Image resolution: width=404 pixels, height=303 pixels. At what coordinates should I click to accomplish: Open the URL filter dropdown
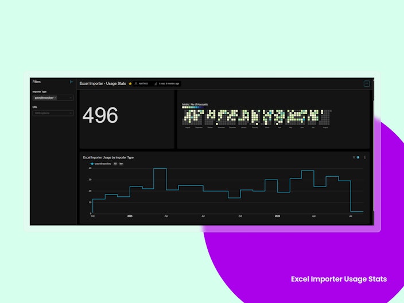tap(53, 113)
